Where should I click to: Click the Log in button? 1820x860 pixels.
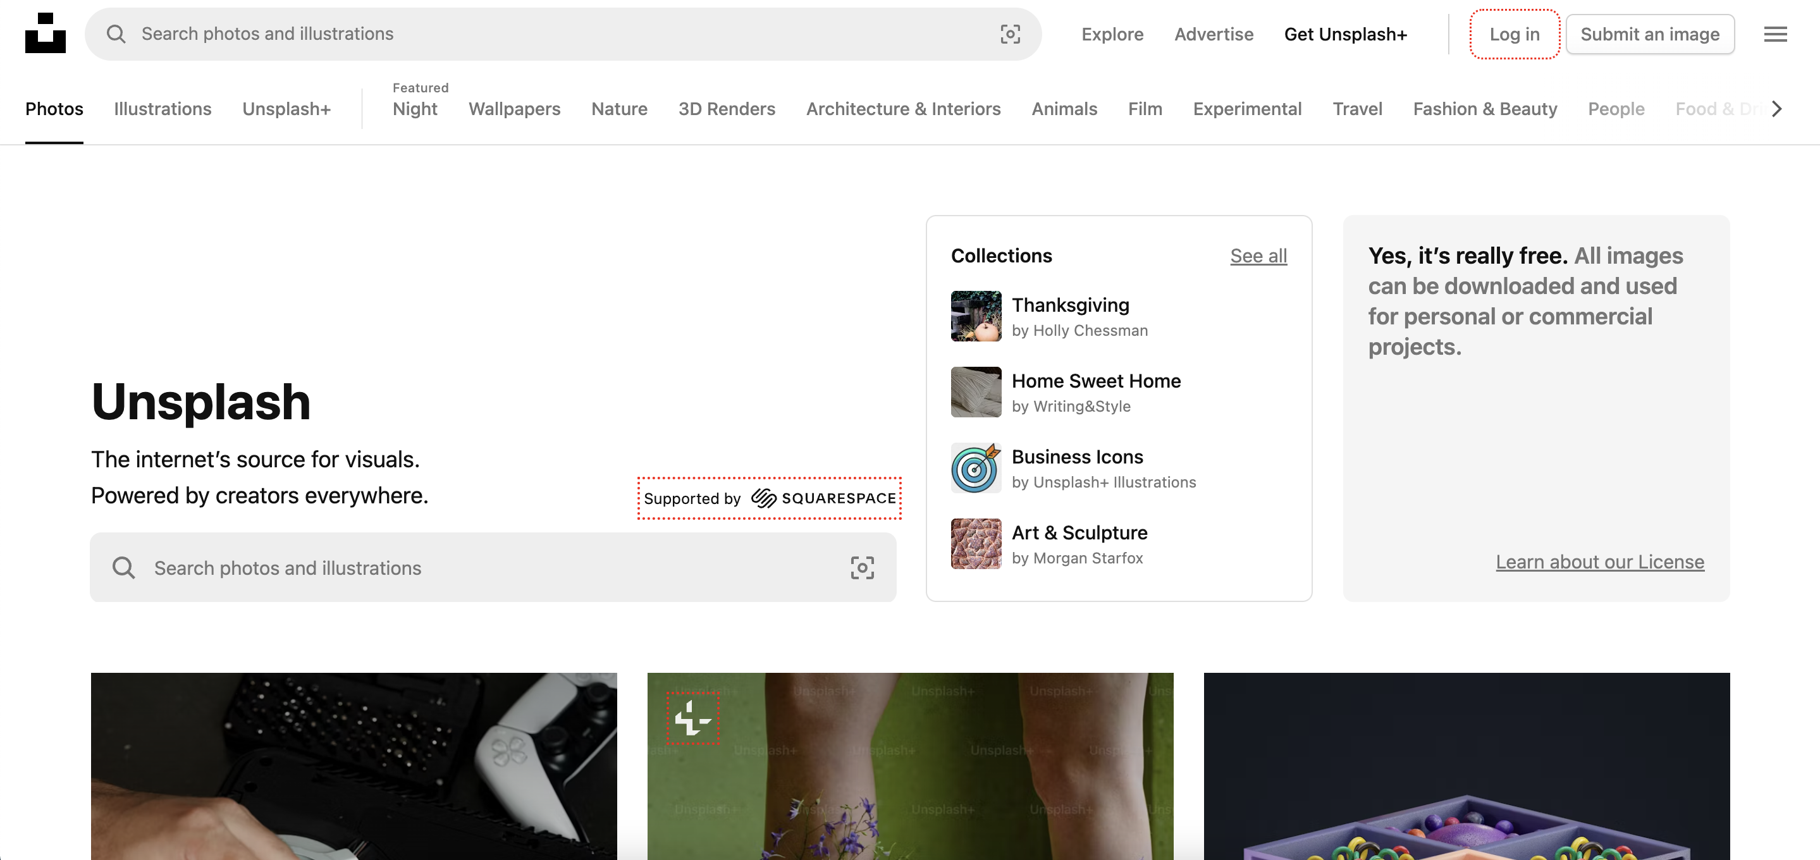(1514, 34)
